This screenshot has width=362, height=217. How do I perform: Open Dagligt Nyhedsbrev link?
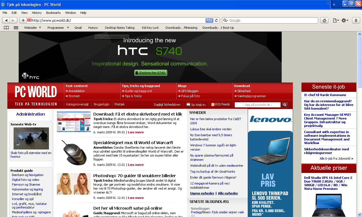click(167, 105)
